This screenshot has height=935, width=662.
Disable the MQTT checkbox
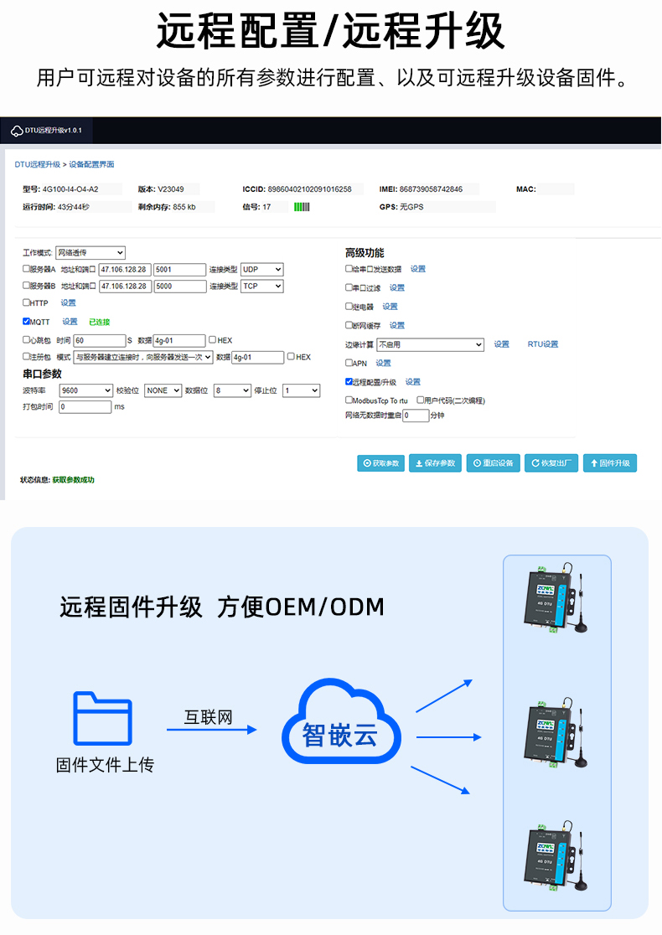click(x=27, y=322)
